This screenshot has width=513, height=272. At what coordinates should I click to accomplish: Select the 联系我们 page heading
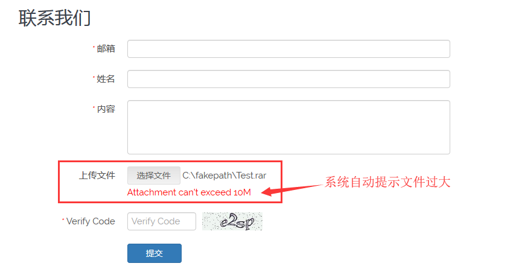55,18
